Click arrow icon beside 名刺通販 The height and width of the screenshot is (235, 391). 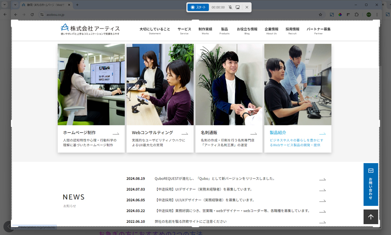click(254, 134)
